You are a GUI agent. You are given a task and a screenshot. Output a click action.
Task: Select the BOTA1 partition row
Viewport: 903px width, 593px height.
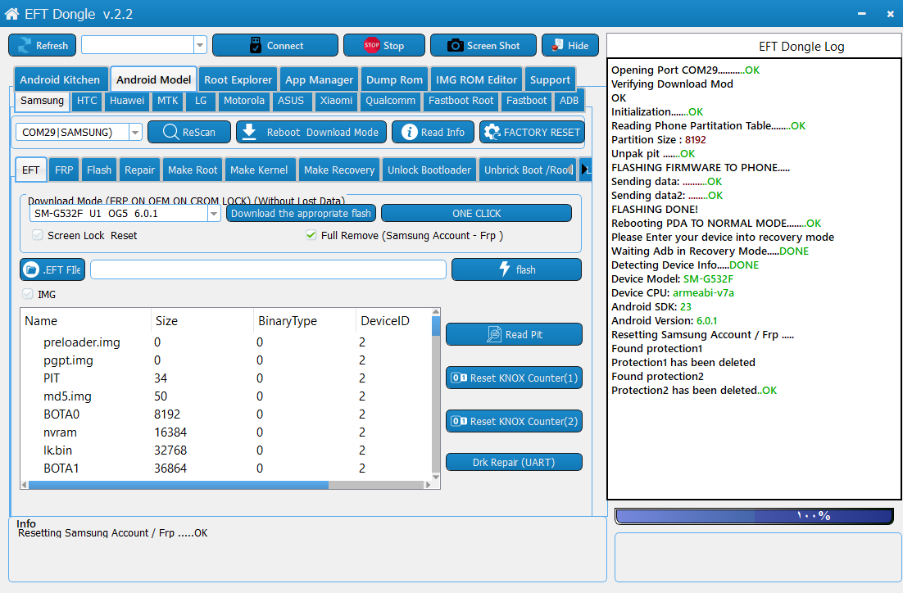point(226,468)
